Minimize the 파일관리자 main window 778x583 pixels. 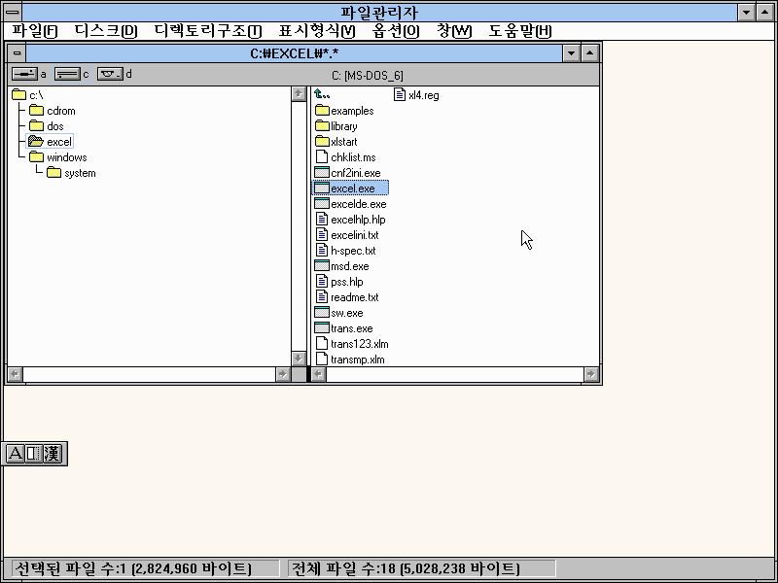tap(746, 13)
